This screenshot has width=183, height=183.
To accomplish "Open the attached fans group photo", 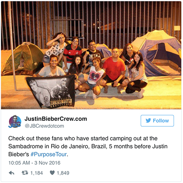I will click(91, 55).
